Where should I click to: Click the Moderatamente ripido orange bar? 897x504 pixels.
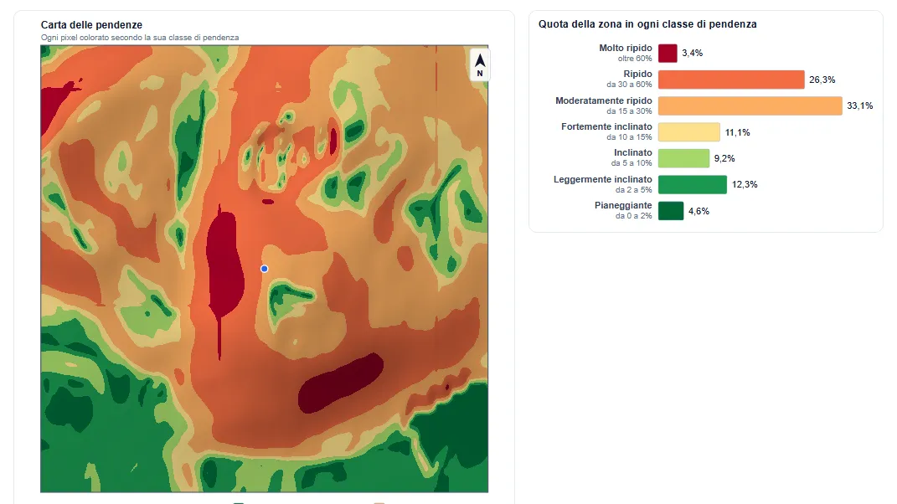pos(750,105)
